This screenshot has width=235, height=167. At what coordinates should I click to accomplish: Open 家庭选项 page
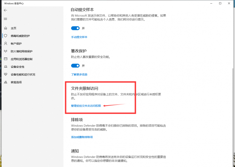(16, 82)
